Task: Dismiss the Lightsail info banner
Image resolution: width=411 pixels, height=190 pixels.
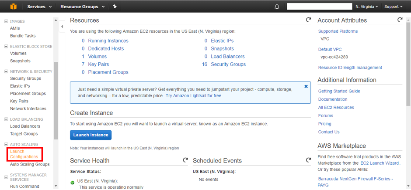Action: coord(306,87)
